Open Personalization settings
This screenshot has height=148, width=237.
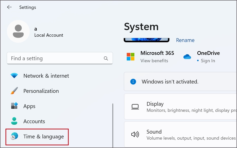coord(41,91)
